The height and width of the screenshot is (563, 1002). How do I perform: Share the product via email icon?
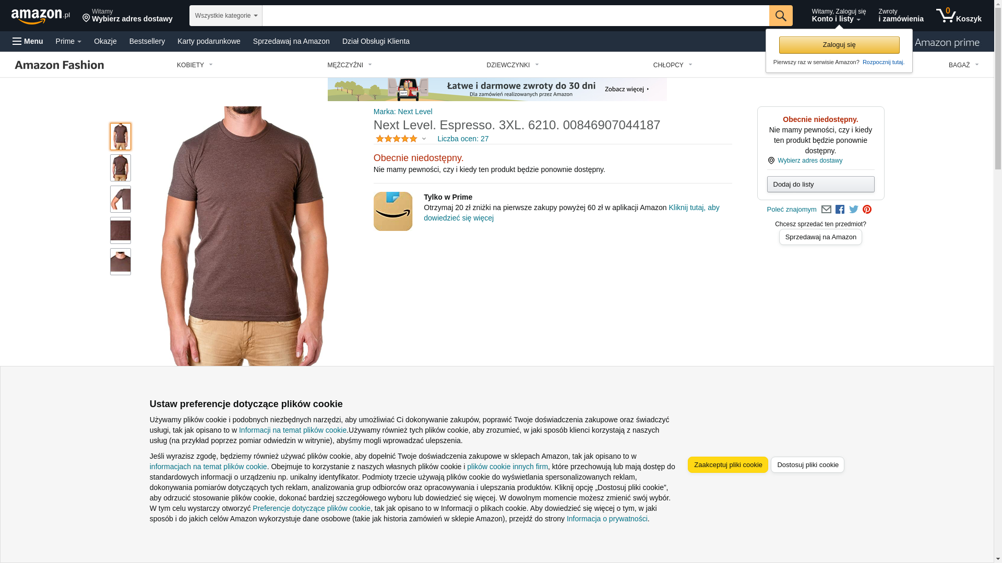826,210
